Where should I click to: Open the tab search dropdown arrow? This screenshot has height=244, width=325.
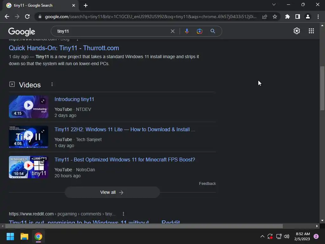274,4
